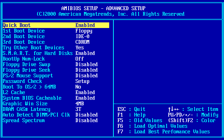Select the DRAM CAS# Latency option
This screenshot has height=140, width=224.
tap(27, 109)
